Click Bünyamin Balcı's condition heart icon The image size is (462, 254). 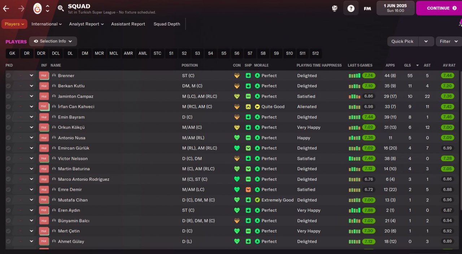click(x=237, y=220)
